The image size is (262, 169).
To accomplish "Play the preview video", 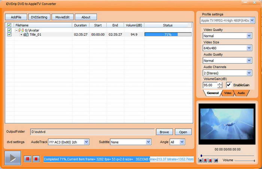I will point(200,160).
